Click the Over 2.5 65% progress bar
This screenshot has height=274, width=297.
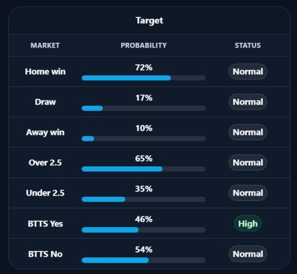click(144, 169)
